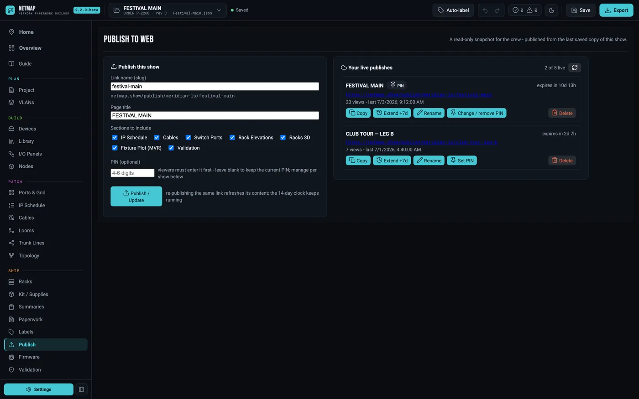The image size is (639, 399).
Task: Click the Ports & Grid icon
Action: 11,192
